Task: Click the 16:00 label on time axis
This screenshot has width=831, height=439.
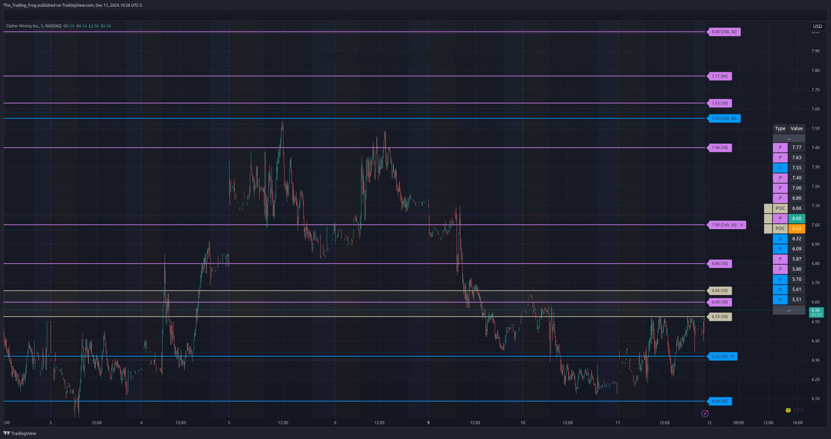Action: [798, 423]
